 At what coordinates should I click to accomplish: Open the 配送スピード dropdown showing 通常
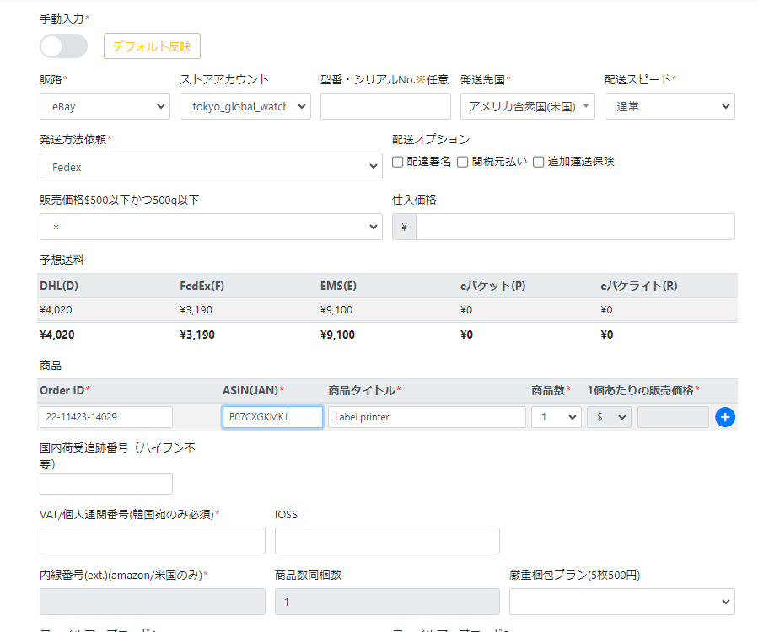669,106
